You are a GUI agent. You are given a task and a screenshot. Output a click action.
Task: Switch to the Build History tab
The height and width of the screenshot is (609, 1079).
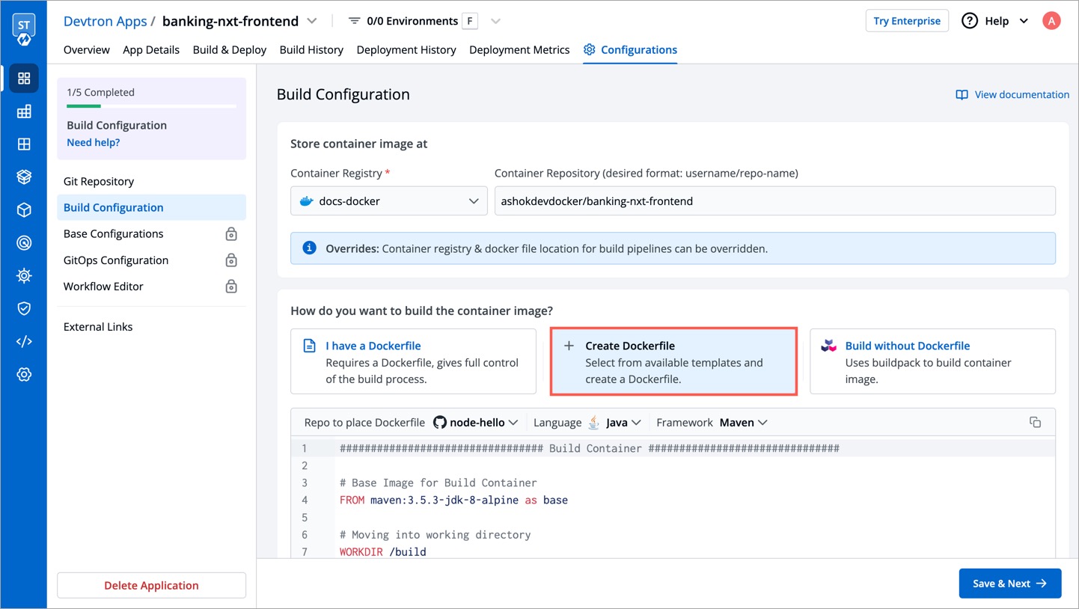point(311,49)
